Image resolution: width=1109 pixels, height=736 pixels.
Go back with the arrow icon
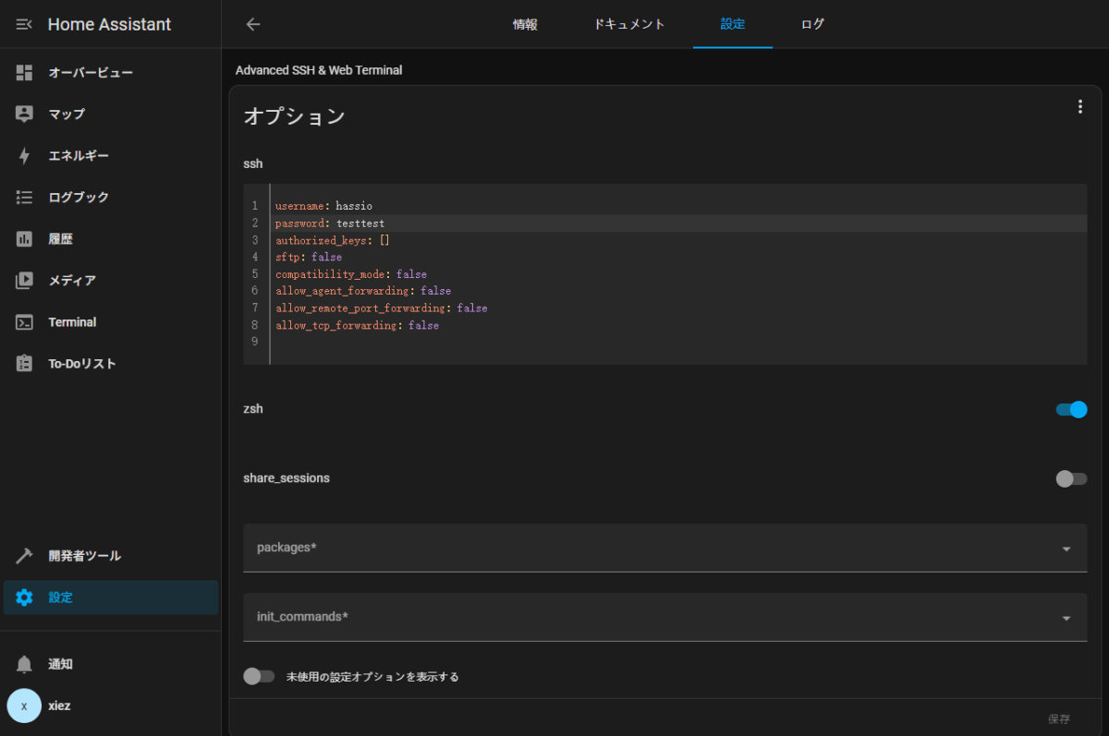point(253,24)
